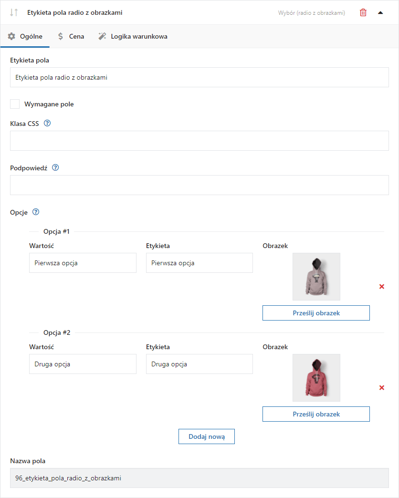Viewport: 399px width, 498px height.
Task: Click the red hoodie thumbnail in Opcja #2
Action: click(x=316, y=378)
